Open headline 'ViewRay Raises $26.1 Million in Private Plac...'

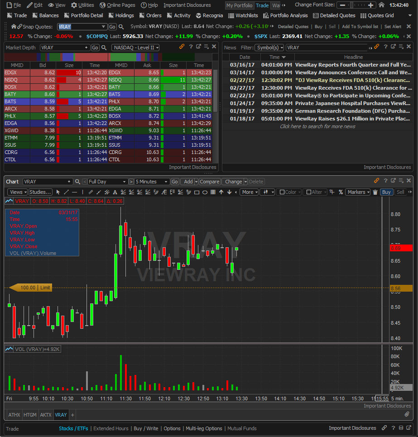352,119
